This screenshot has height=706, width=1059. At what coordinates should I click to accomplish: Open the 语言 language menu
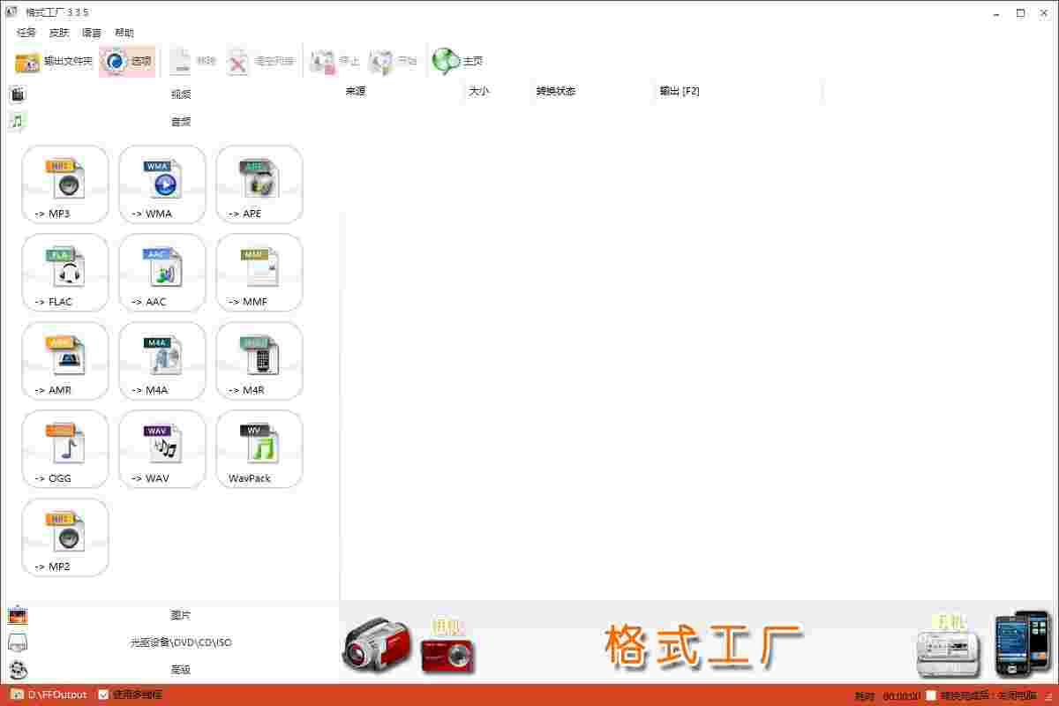pos(91,32)
